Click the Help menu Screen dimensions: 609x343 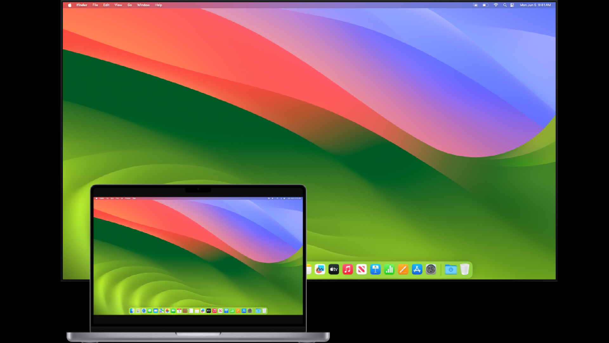point(158,5)
